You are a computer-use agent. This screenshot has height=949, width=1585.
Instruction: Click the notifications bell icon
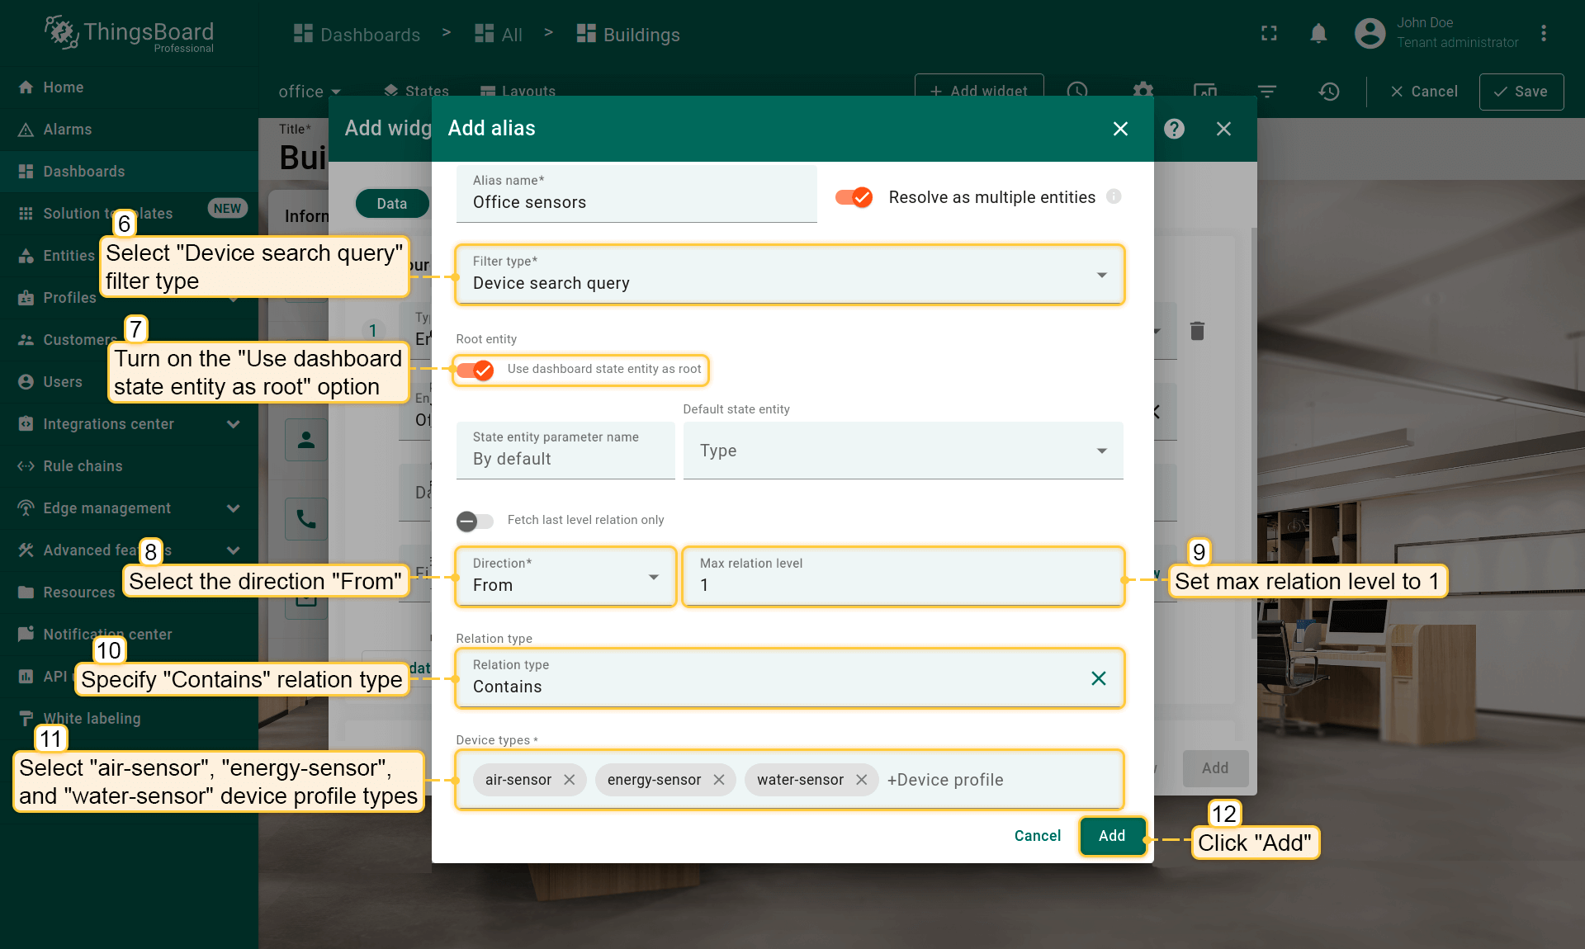tap(1318, 34)
